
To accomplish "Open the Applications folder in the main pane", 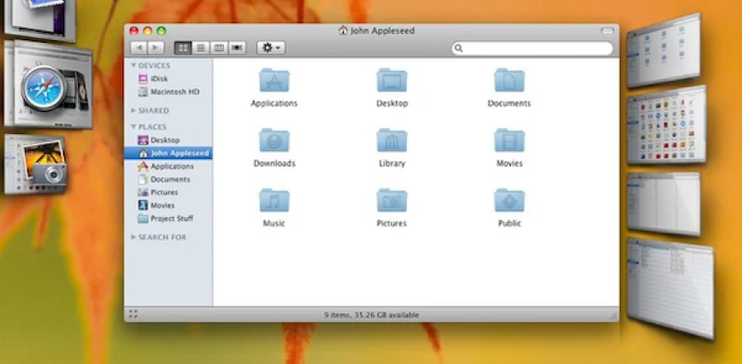I will point(274,81).
